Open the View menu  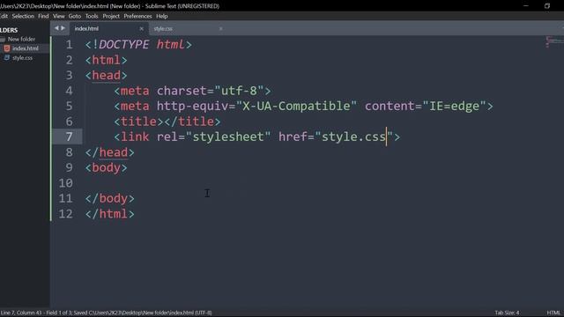click(59, 16)
